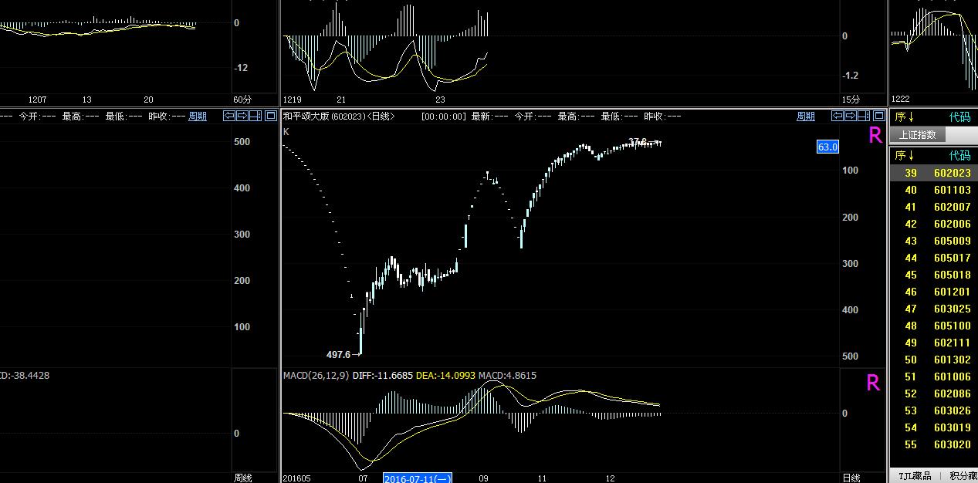978x483 pixels.
Task: Click the right arrow icon in the left chart header
Action: tap(242, 117)
